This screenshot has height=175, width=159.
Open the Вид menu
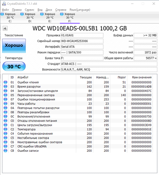pos(40,10)
